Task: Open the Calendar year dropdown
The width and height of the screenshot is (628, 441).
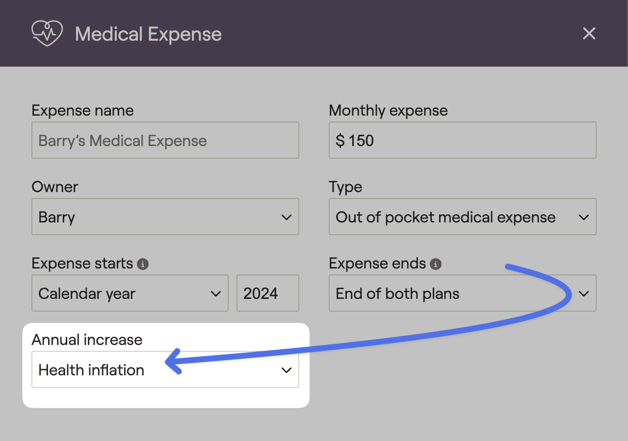Action: (130, 293)
